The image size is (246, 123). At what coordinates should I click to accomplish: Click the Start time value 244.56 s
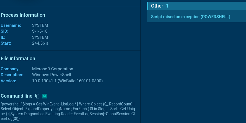click(x=40, y=43)
